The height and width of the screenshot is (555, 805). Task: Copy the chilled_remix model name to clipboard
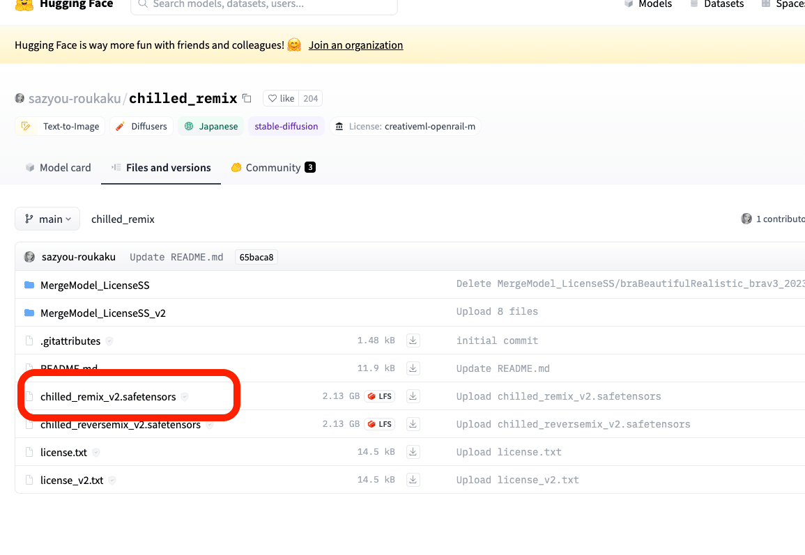click(x=247, y=98)
